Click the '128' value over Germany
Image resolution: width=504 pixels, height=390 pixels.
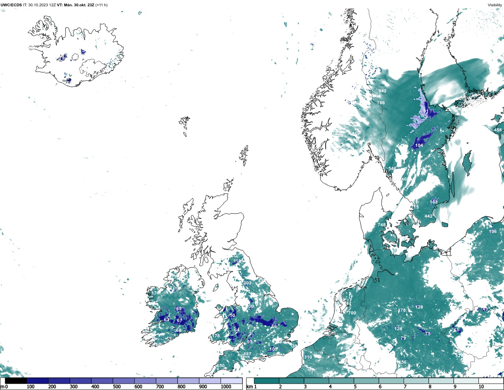point(419,307)
